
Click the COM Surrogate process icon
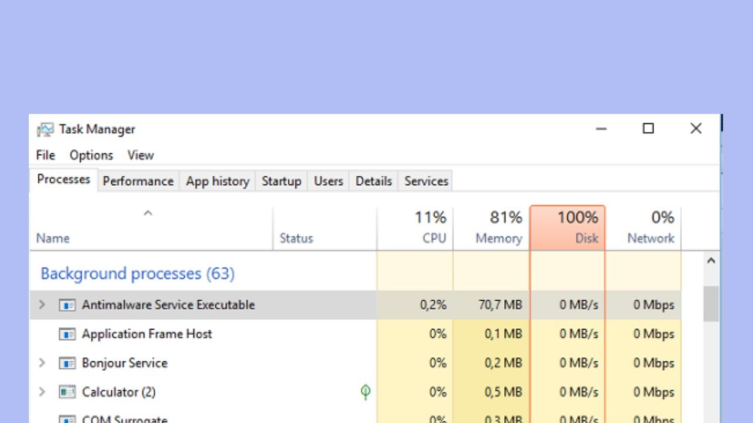tap(68, 419)
